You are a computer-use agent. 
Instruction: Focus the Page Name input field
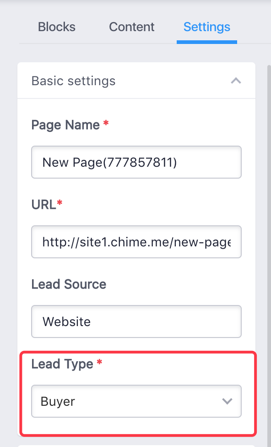(x=136, y=162)
